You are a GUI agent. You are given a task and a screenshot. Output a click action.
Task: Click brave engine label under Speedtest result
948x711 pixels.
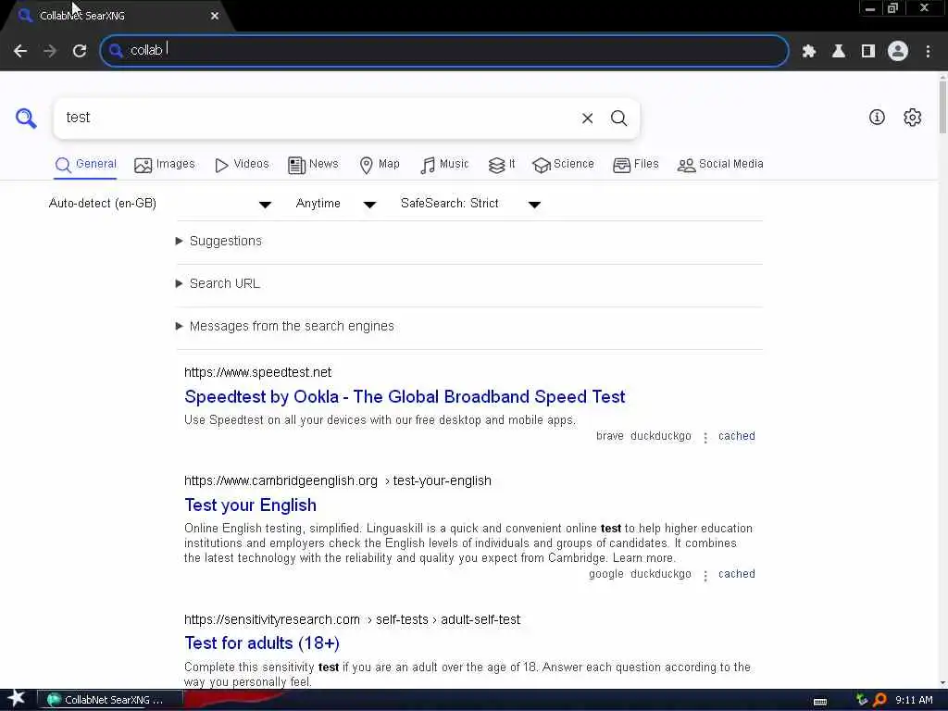coord(609,436)
